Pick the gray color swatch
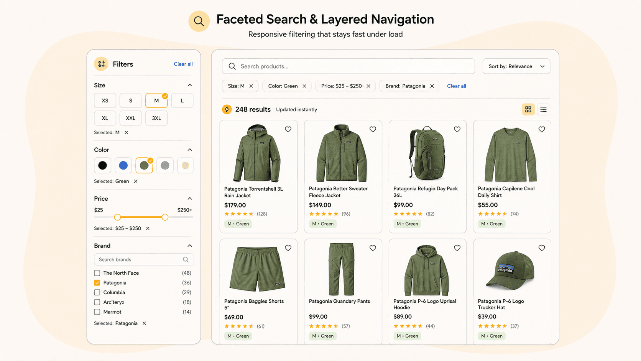Image resolution: width=641 pixels, height=361 pixels. pyautogui.click(x=165, y=165)
